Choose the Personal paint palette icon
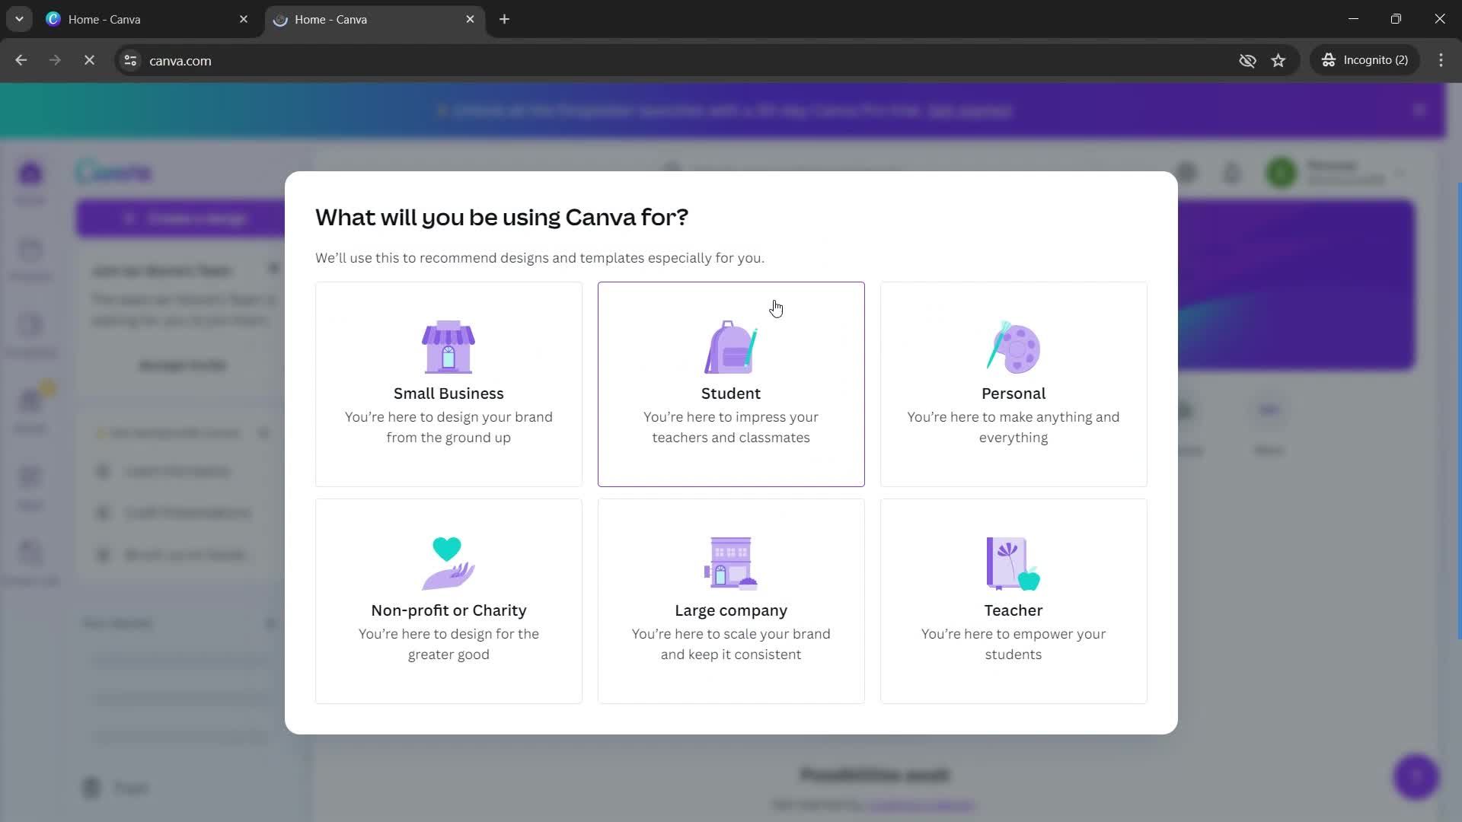The height and width of the screenshot is (822, 1462). click(1014, 347)
